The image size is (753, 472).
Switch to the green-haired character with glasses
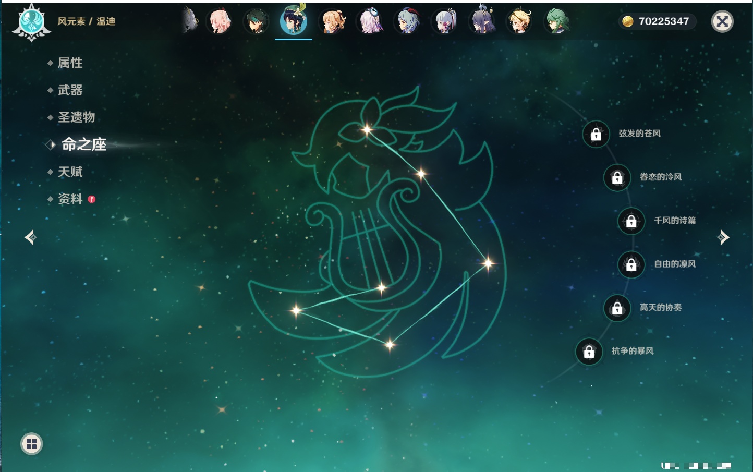[557, 21]
